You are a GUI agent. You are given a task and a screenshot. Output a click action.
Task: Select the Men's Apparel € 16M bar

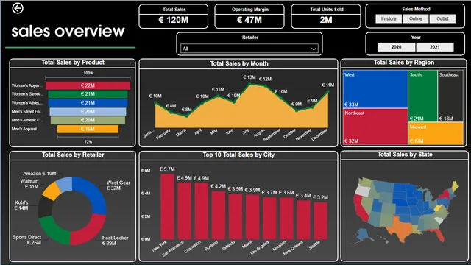pyautogui.click(x=88, y=129)
